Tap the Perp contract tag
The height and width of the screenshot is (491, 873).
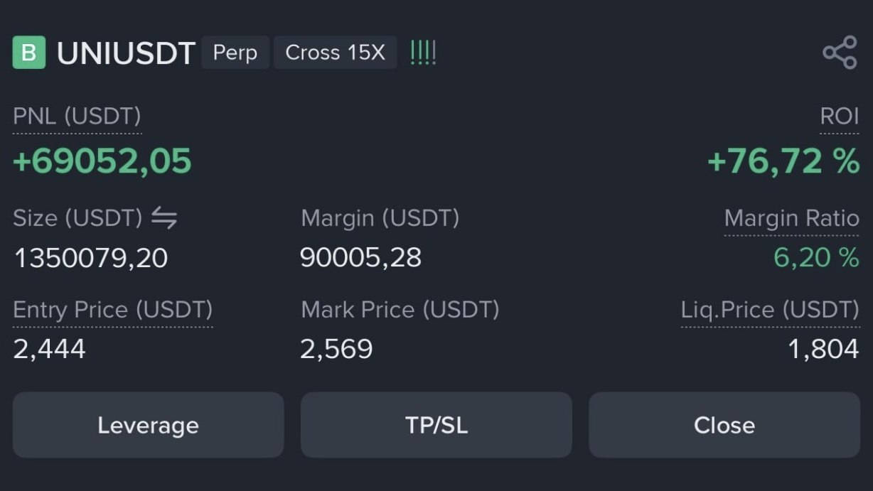click(x=235, y=53)
